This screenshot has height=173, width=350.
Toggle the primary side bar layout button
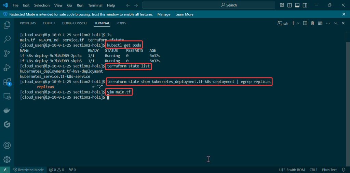tap(290, 5)
